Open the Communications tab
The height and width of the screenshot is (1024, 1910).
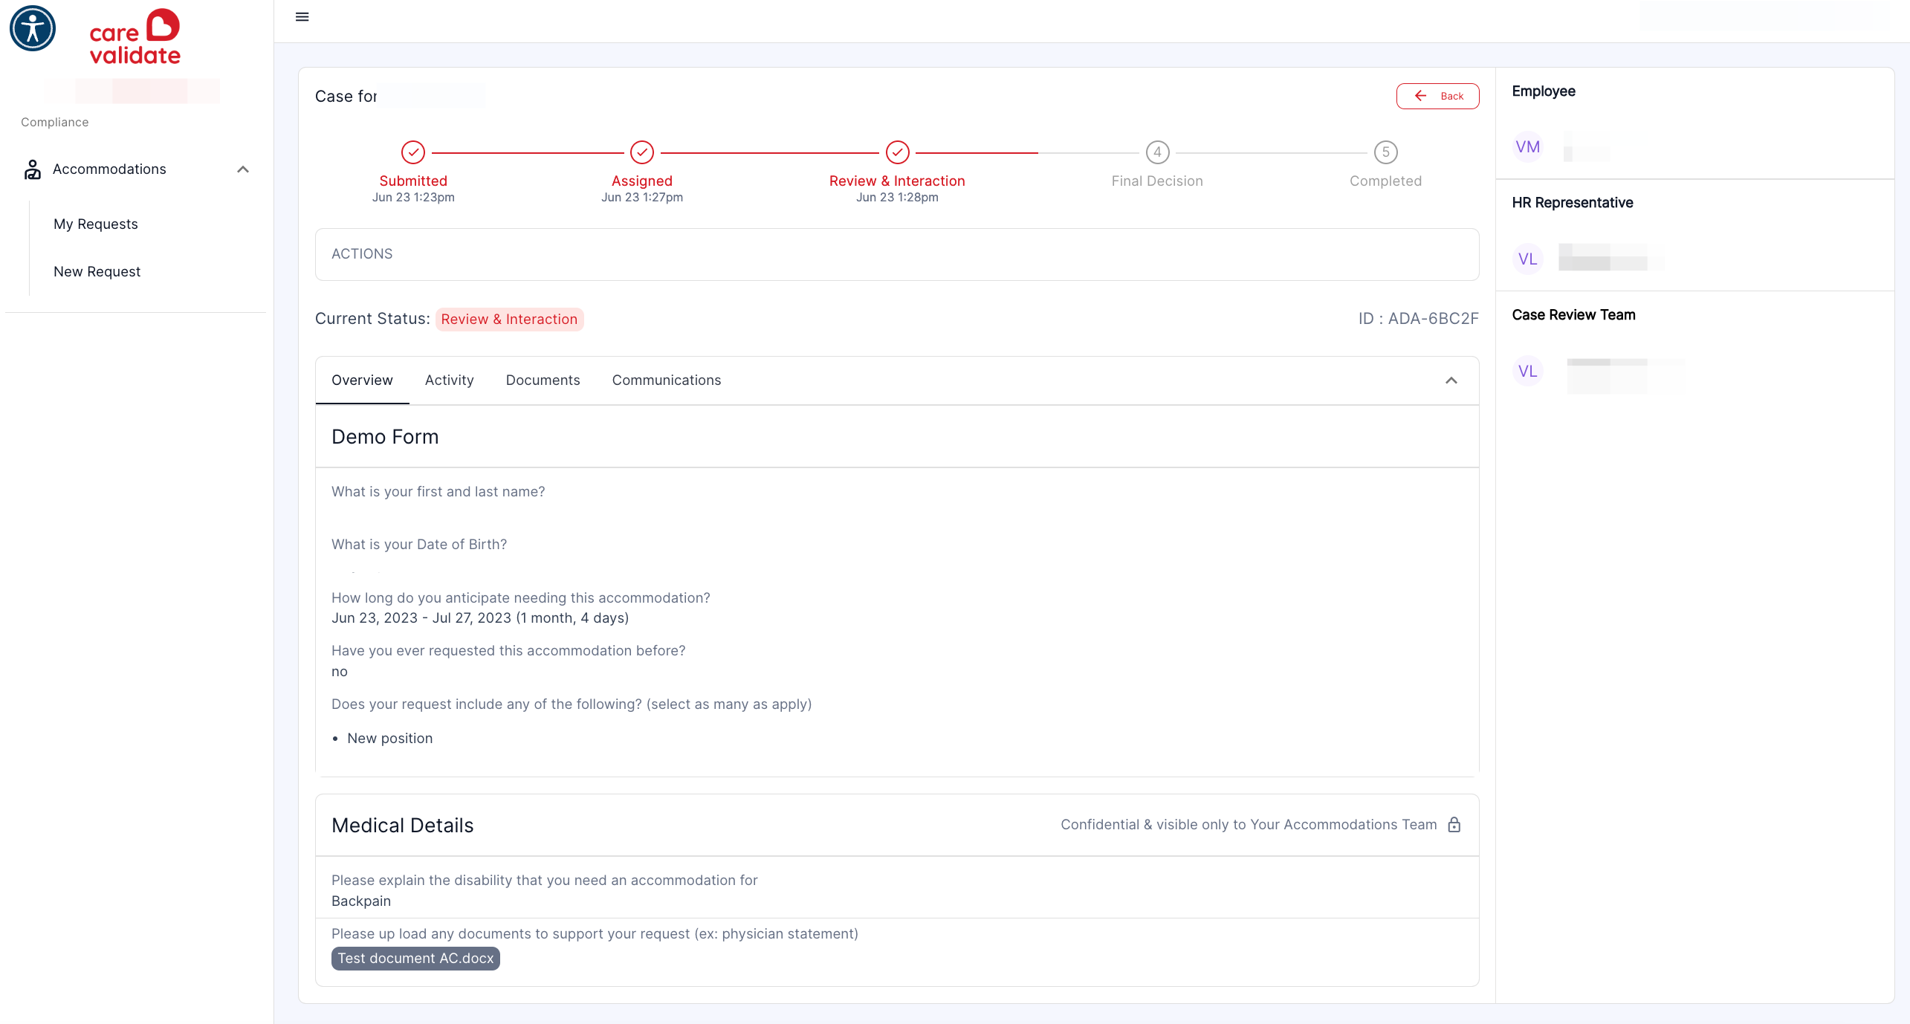(x=667, y=380)
